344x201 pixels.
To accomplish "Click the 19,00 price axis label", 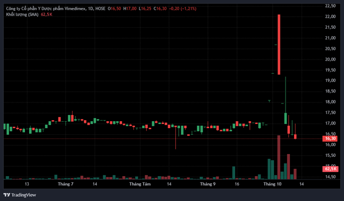I will pos(330,80).
